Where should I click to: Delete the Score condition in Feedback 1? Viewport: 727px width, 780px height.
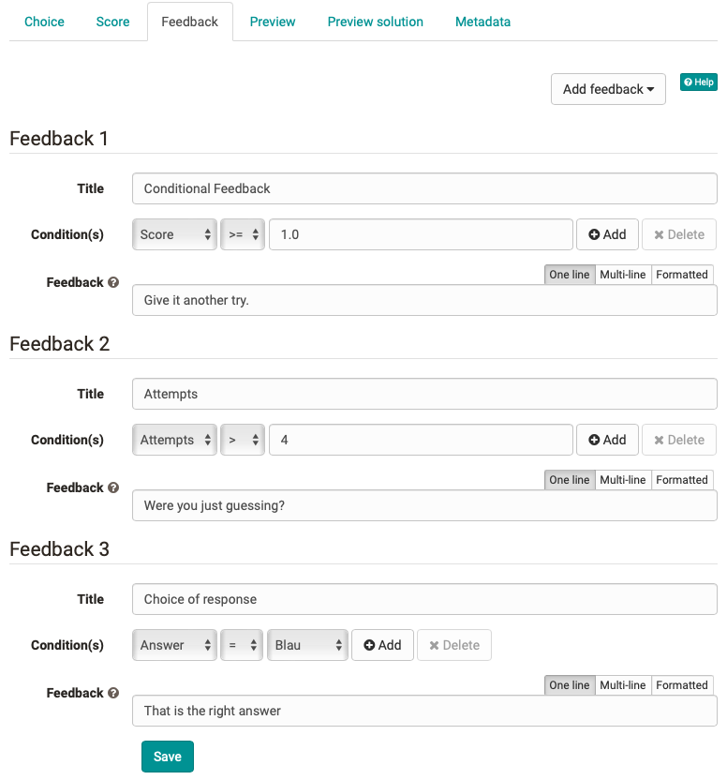pyautogui.click(x=678, y=234)
